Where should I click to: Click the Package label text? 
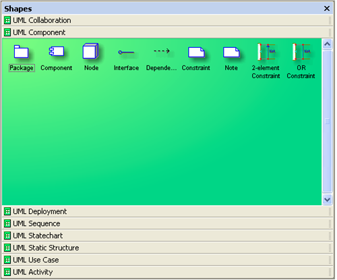point(22,68)
